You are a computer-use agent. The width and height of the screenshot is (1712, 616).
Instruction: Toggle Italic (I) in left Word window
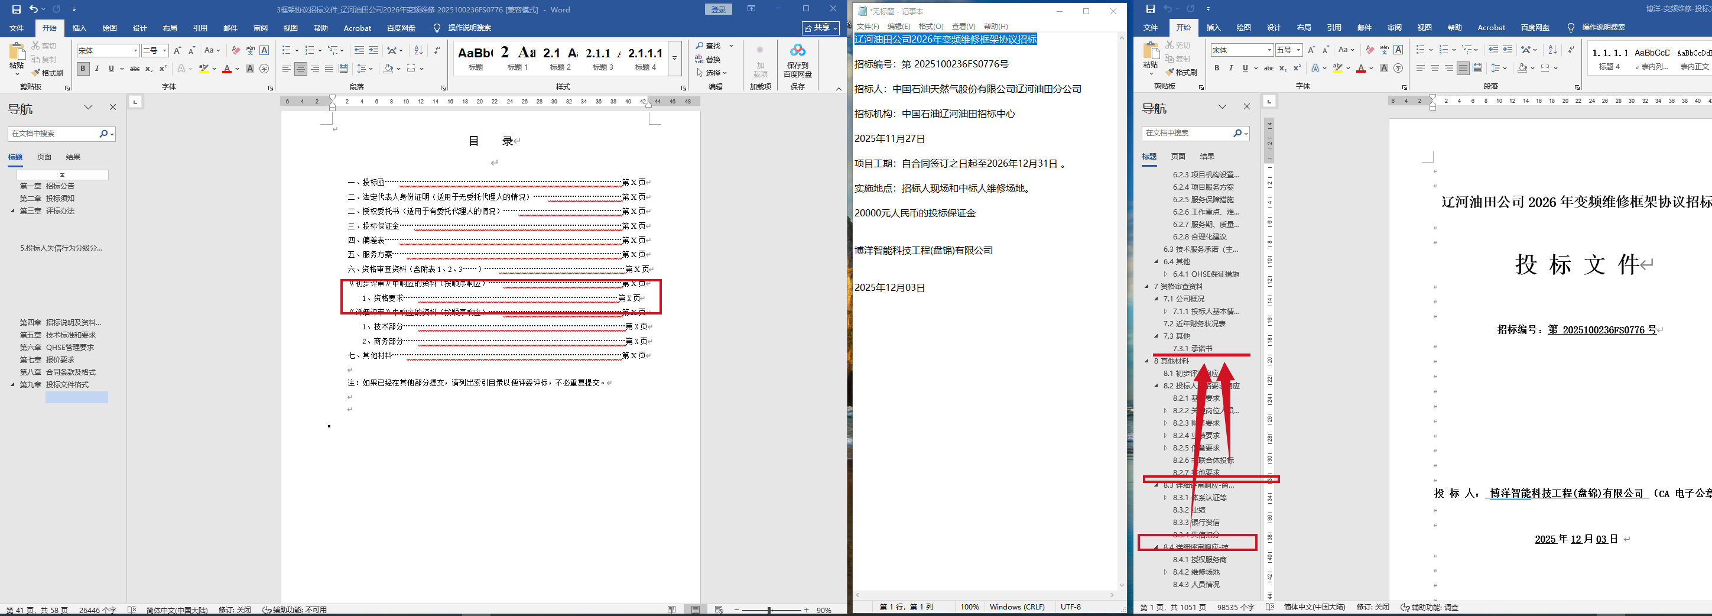[x=97, y=69]
